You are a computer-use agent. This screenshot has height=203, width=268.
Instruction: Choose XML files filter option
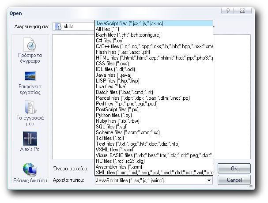pyautogui.click(x=154, y=173)
